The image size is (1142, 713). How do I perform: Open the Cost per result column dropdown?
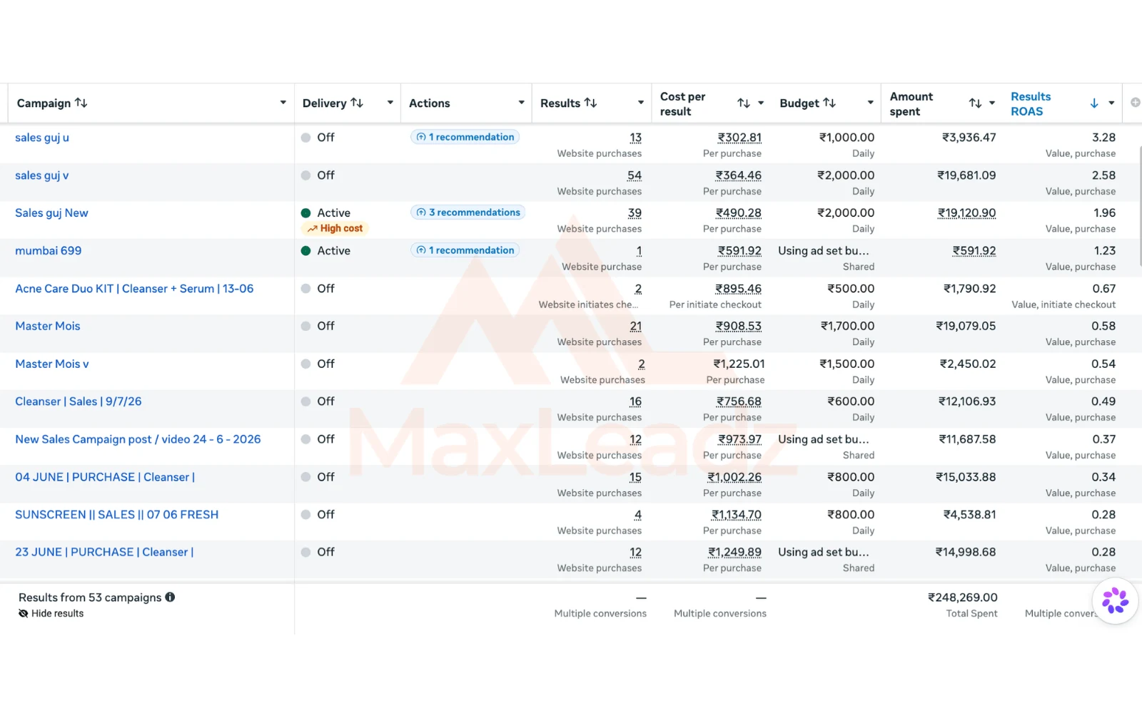(x=761, y=103)
